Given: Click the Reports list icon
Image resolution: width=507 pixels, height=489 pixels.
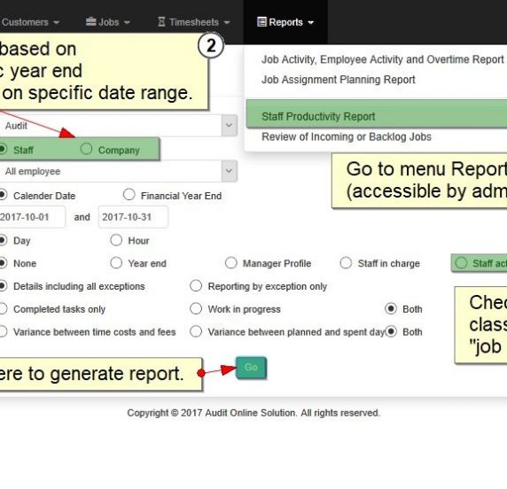Looking at the screenshot, I should pos(261,21).
